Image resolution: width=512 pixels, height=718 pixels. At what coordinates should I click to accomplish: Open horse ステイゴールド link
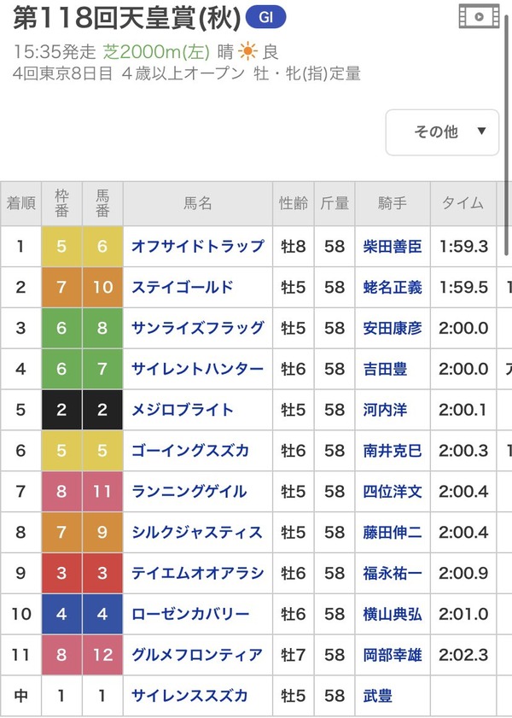pos(182,287)
